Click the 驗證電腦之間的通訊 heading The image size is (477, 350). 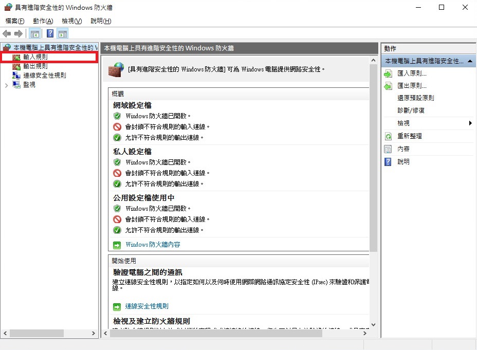[148, 272]
